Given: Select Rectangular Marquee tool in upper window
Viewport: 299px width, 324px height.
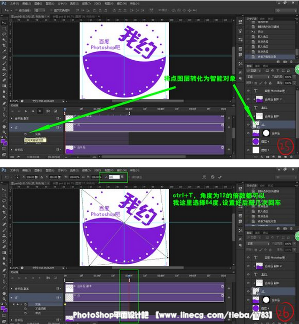Looking at the screenshot, I should coord(4,29).
